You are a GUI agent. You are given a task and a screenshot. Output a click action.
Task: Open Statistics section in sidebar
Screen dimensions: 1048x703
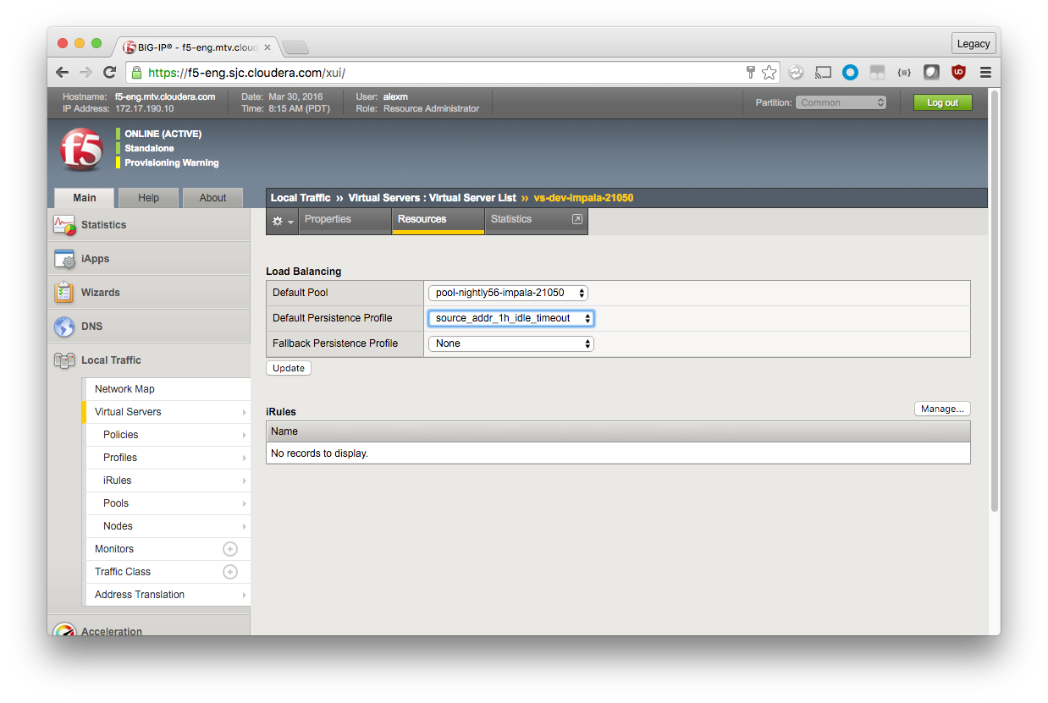[103, 225]
